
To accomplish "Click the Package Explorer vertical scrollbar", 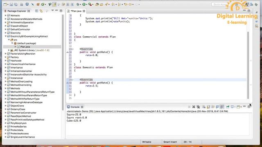I will pos(63,62).
